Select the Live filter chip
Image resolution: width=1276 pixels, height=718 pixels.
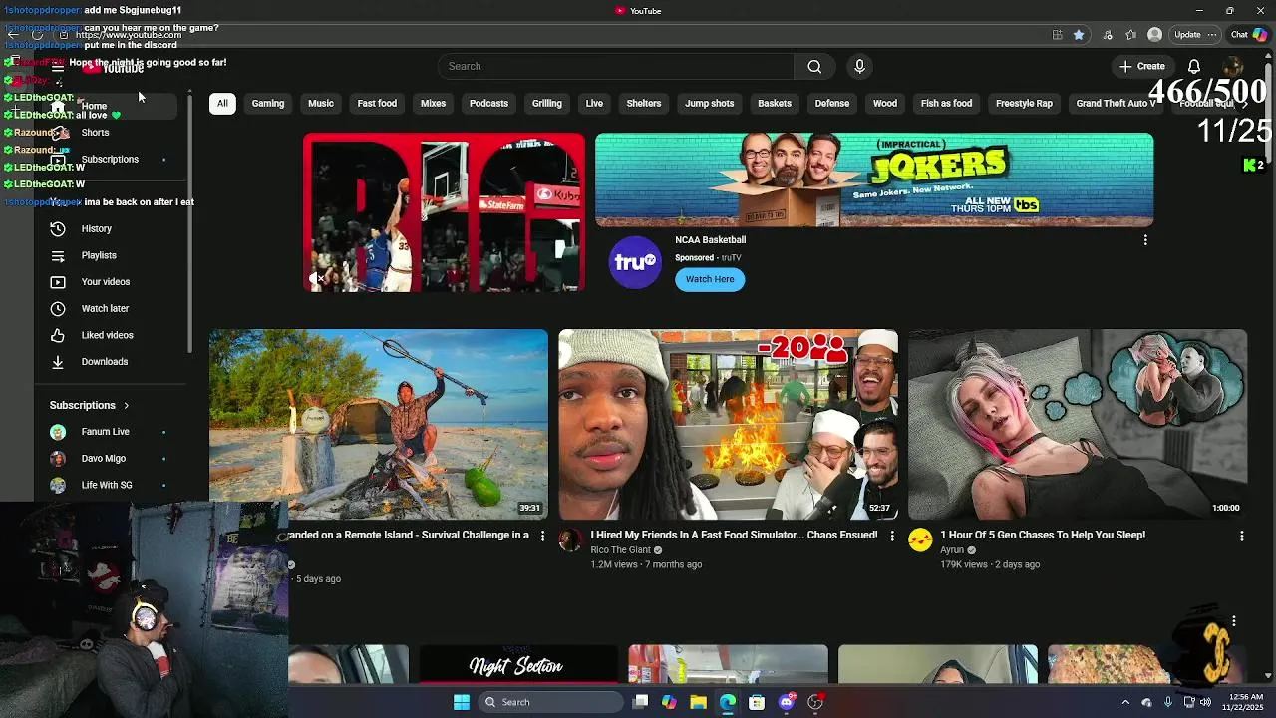tap(594, 103)
